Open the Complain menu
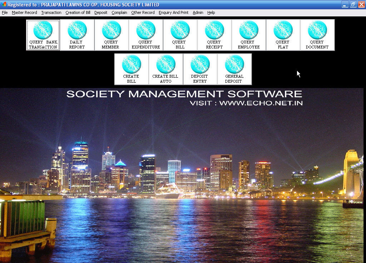This screenshot has height=263, width=366. 119,12
